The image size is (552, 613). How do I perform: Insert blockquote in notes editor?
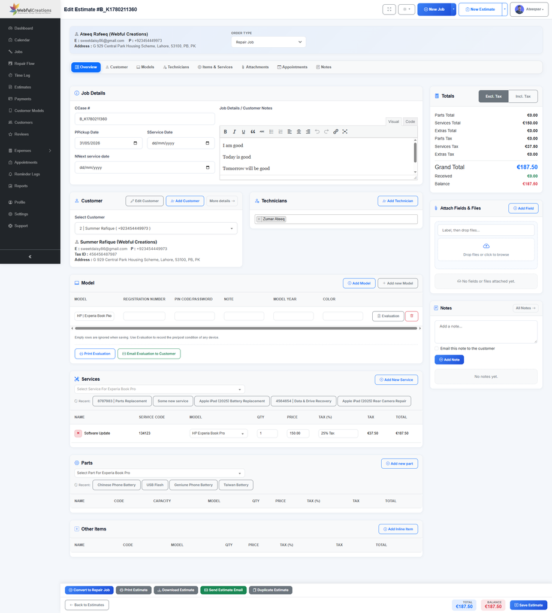[x=252, y=132]
